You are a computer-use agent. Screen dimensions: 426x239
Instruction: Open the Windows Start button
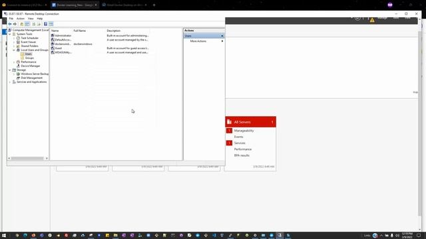pos(4,235)
